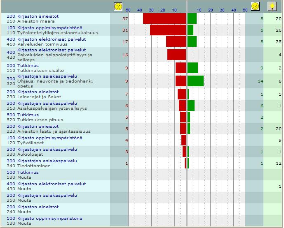Click positive count 14 for Ohjaus row
Viewport: 284px width, 228px height.
tap(261, 81)
